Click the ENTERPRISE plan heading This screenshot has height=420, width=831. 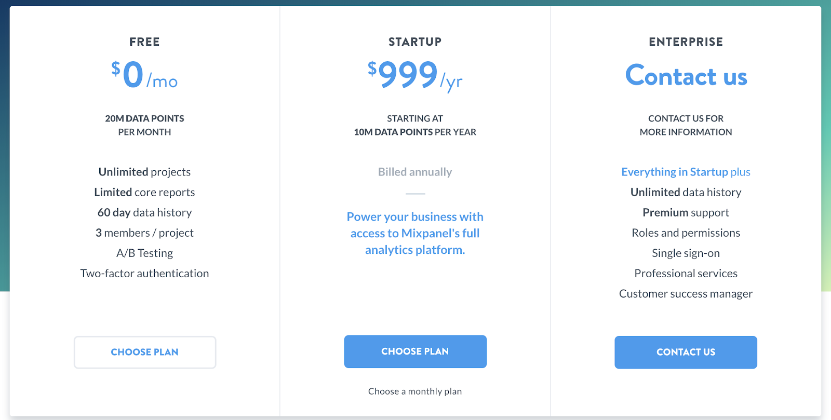(x=686, y=42)
